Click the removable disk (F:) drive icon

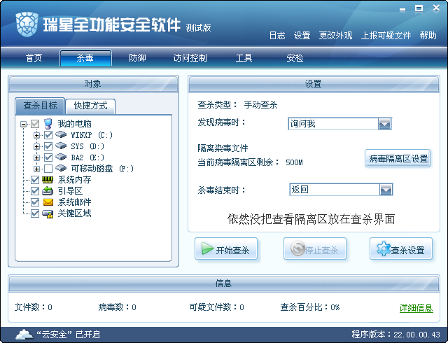61,168
